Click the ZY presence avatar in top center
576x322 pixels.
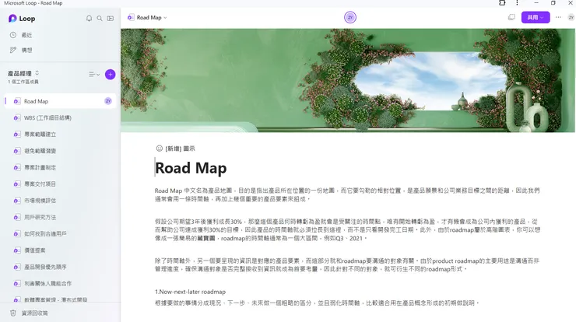(x=350, y=17)
